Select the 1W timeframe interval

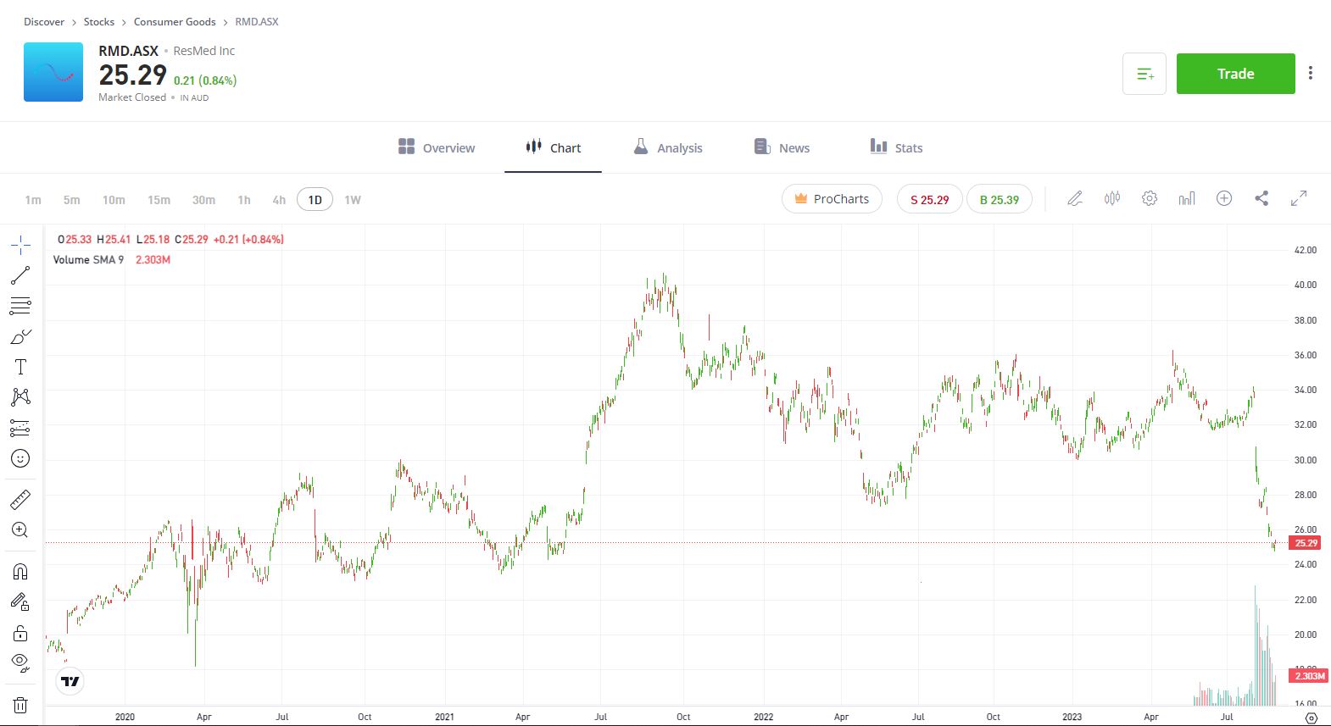click(353, 200)
